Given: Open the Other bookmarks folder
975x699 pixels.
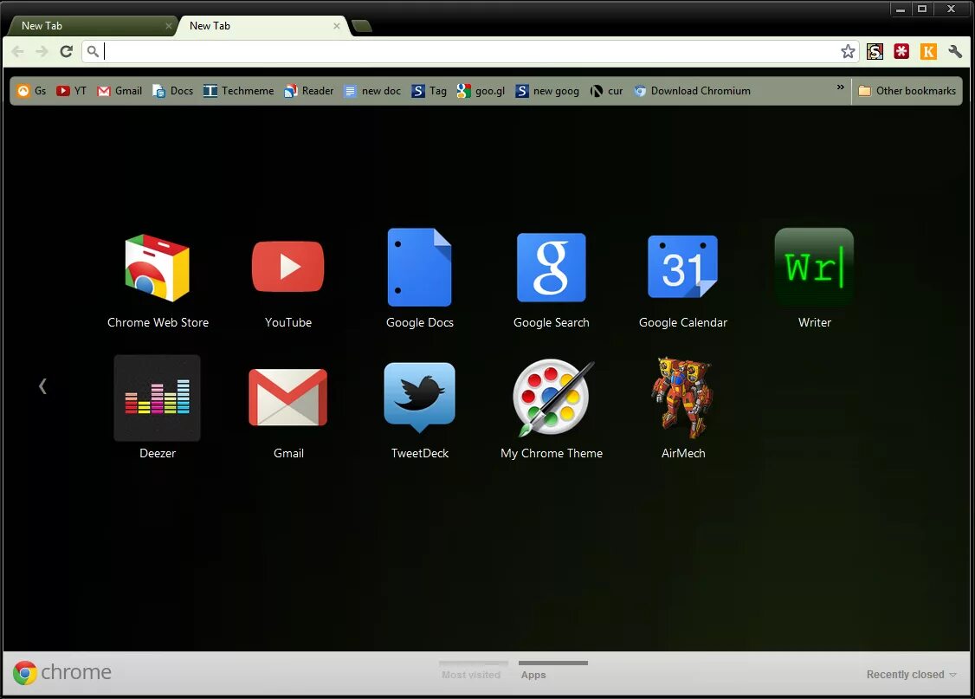Looking at the screenshot, I should click(907, 91).
